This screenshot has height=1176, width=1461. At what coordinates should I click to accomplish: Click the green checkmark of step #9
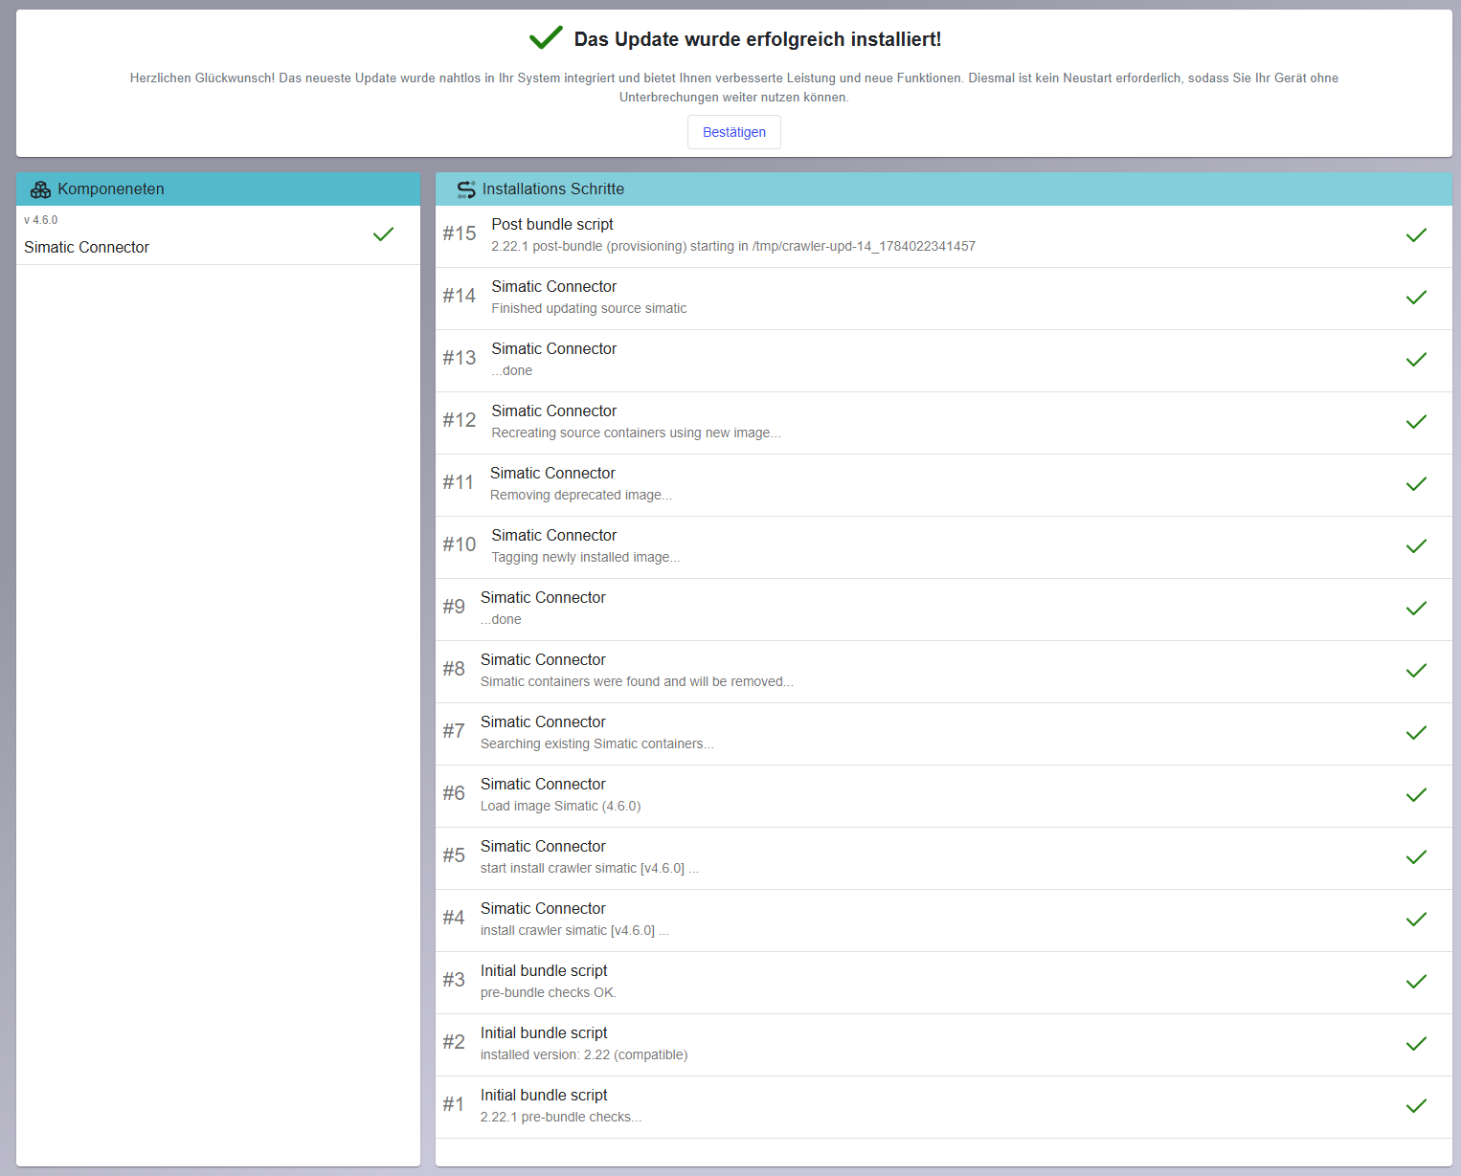coord(1416,609)
